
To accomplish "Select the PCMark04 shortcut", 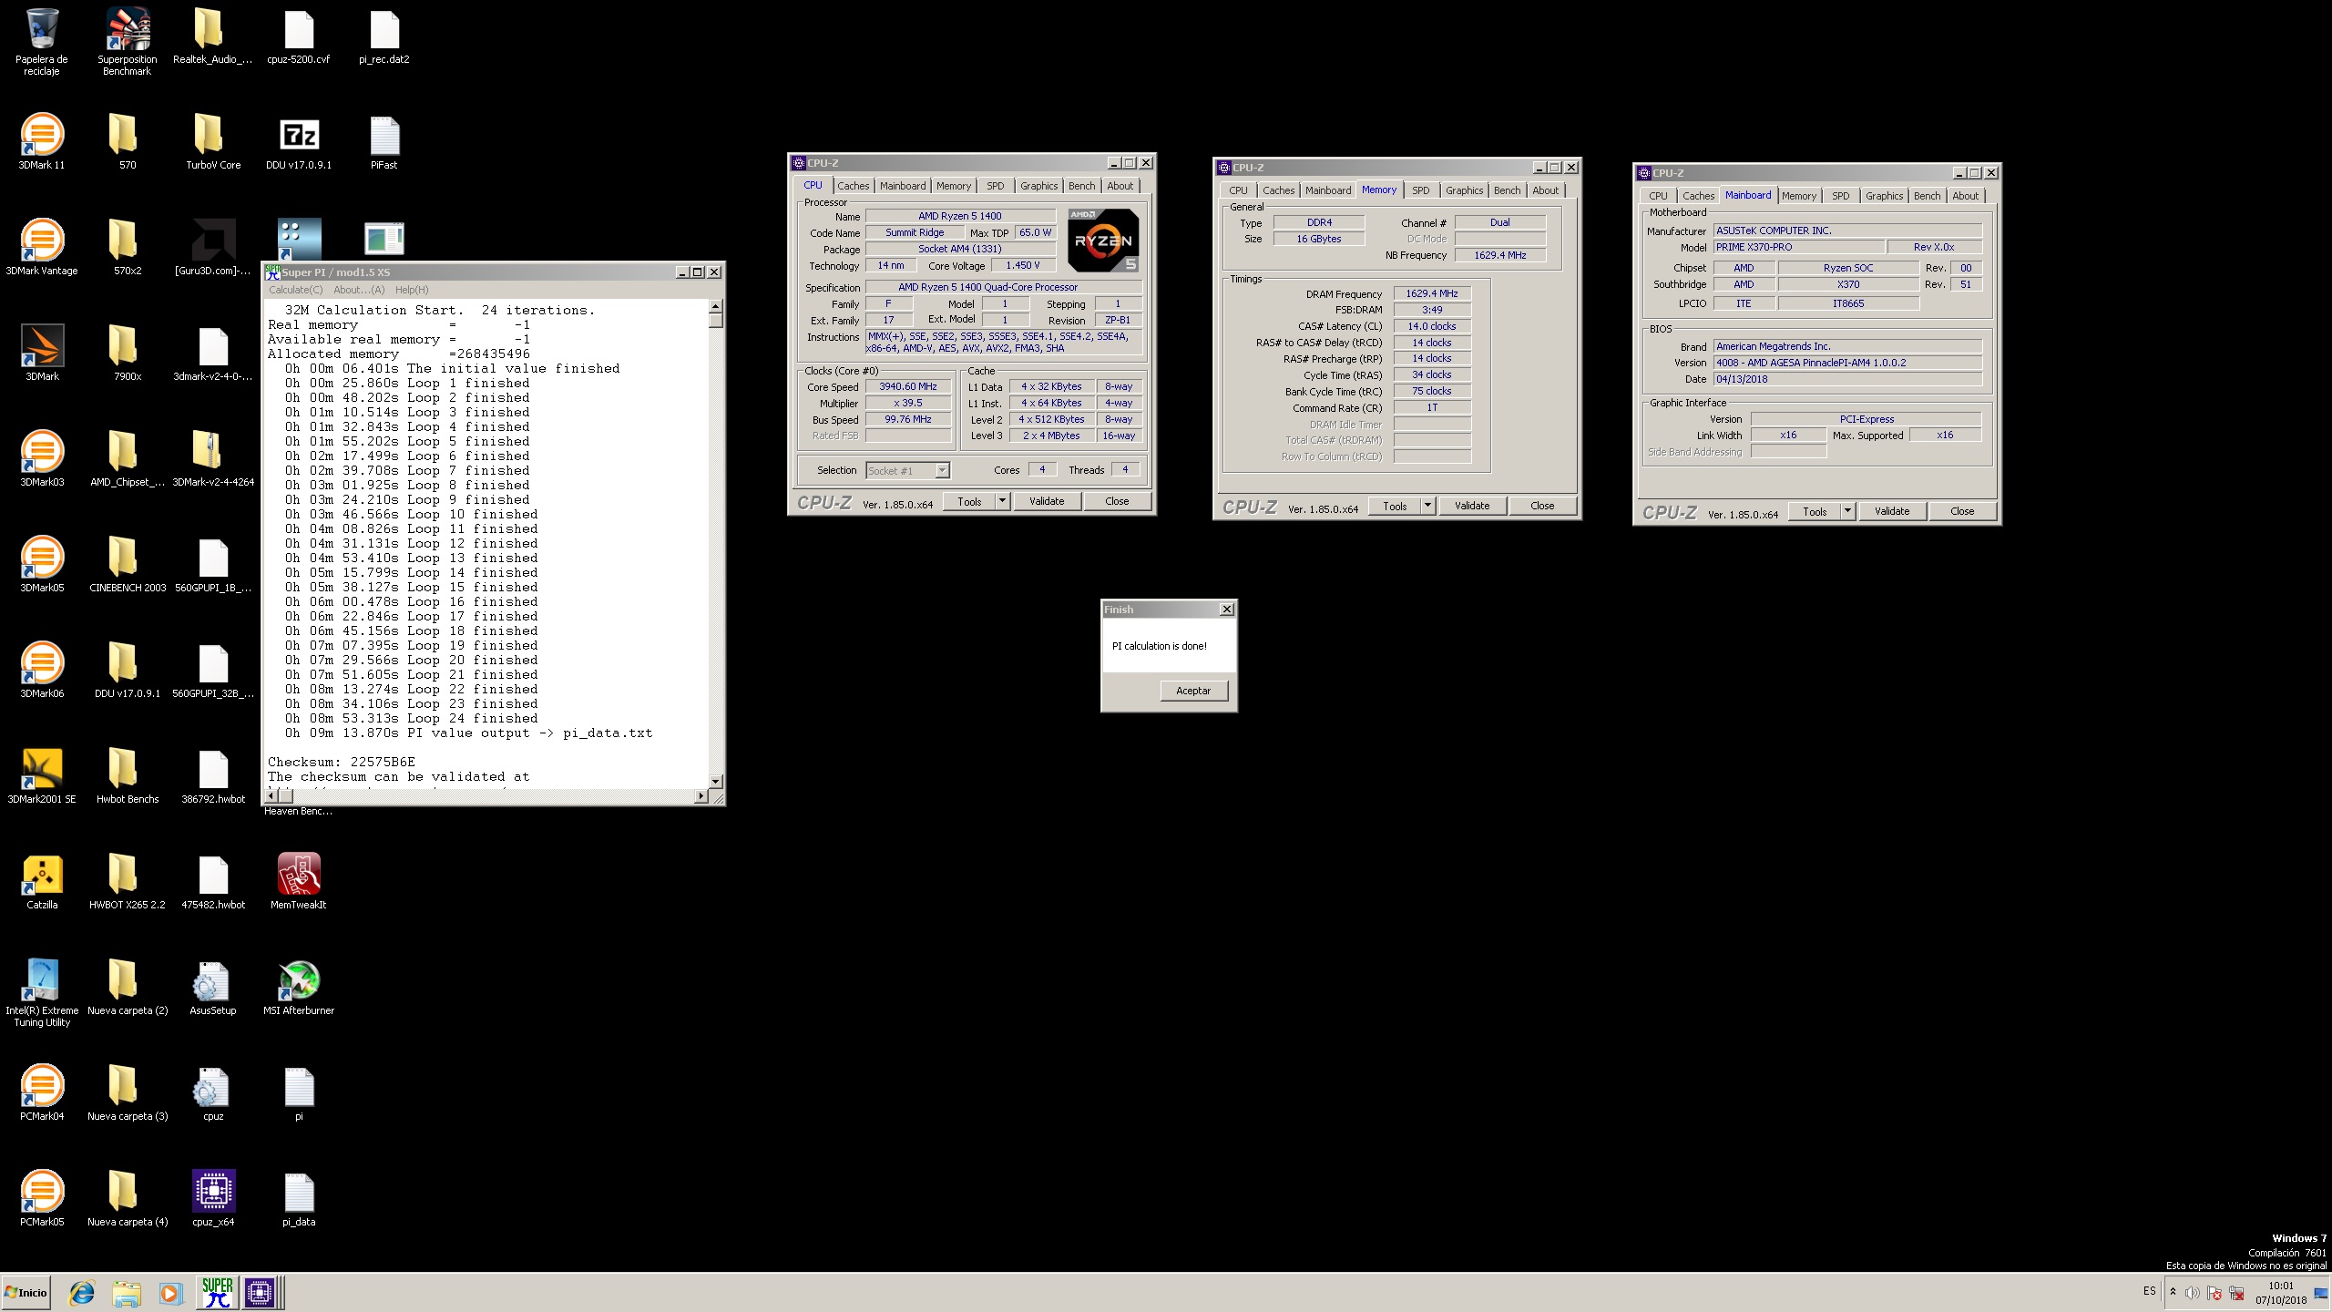I will click(x=41, y=1092).
